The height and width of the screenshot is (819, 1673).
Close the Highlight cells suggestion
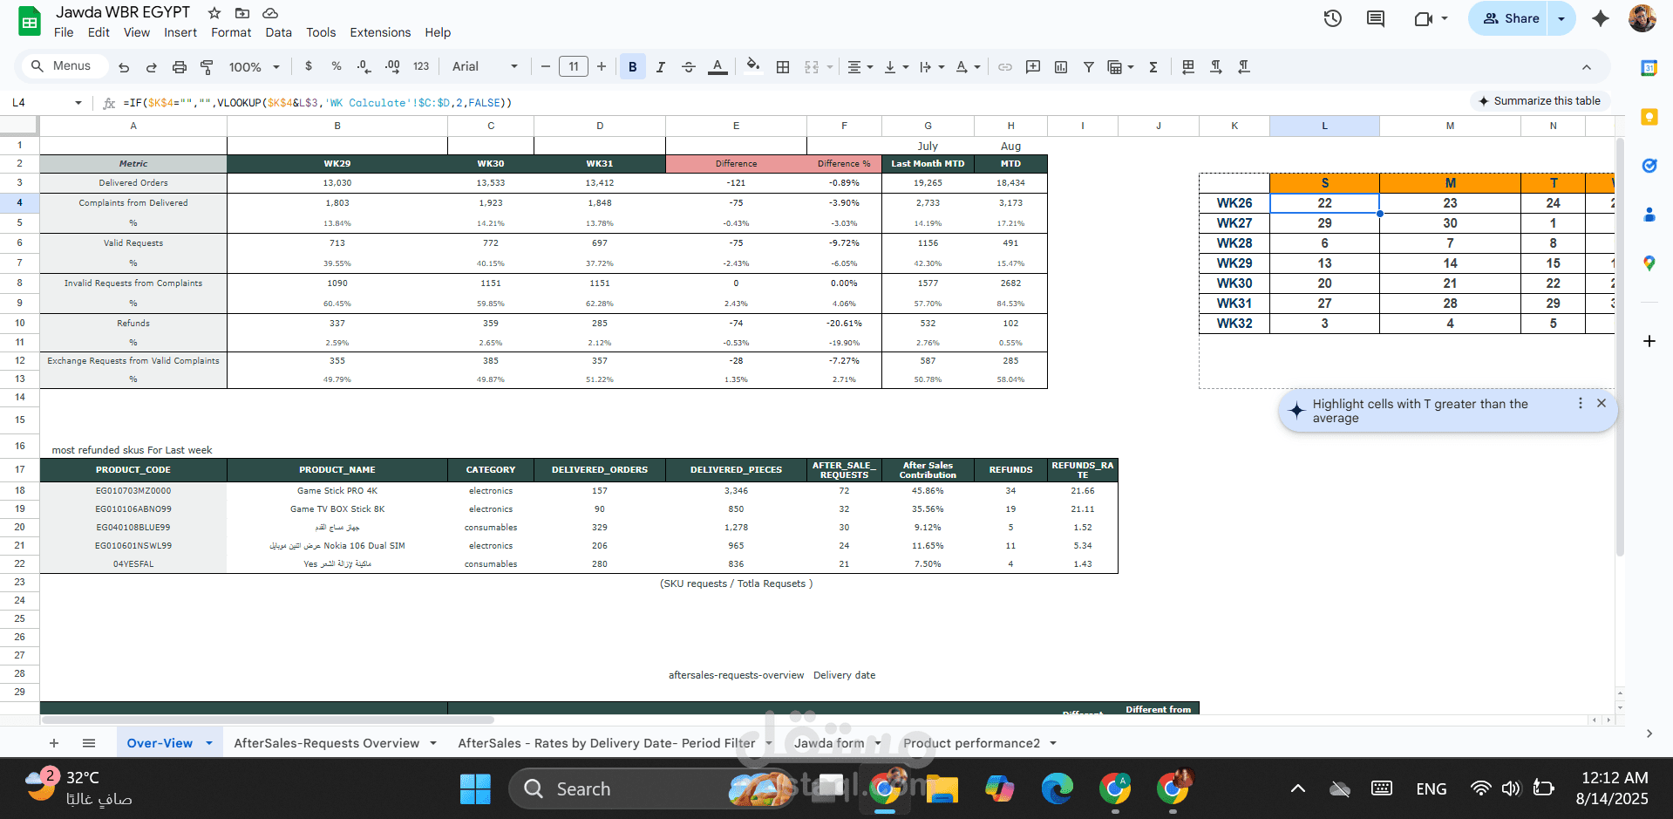(1602, 403)
